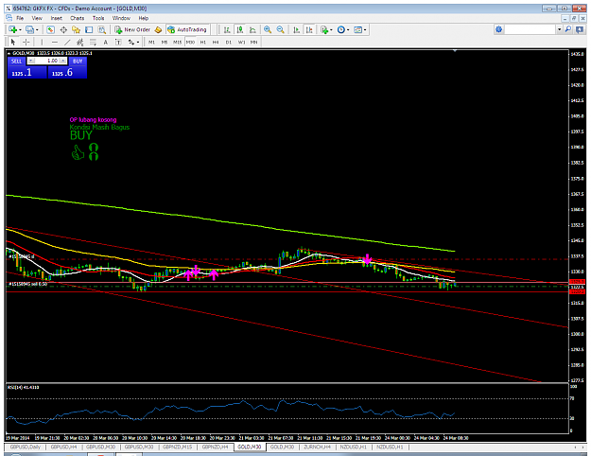The width and height of the screenshot is (591, 456).
Task: Expand the search box dropdown arrow
Action: 560,29
